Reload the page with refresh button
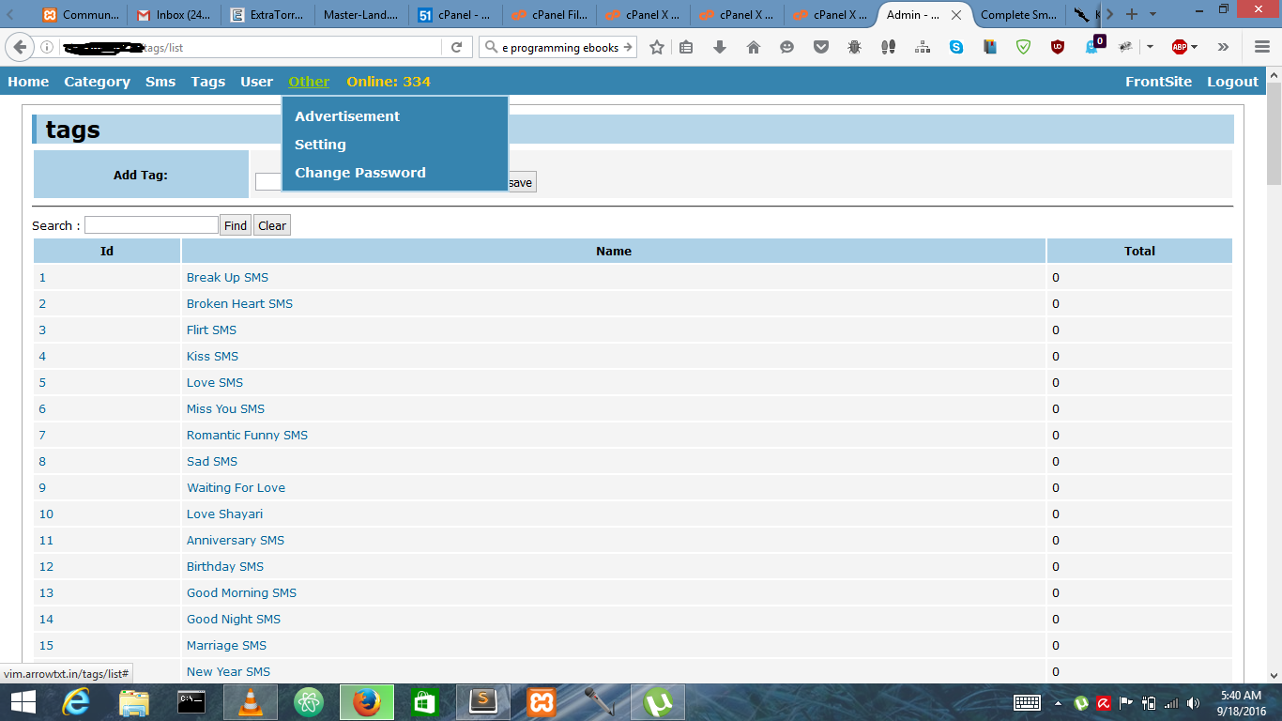This screenshot has height=721, width=1282. pyautogui.click(x=457, y=47)
